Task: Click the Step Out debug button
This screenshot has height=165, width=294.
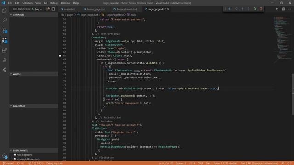Action: (249, 9)
